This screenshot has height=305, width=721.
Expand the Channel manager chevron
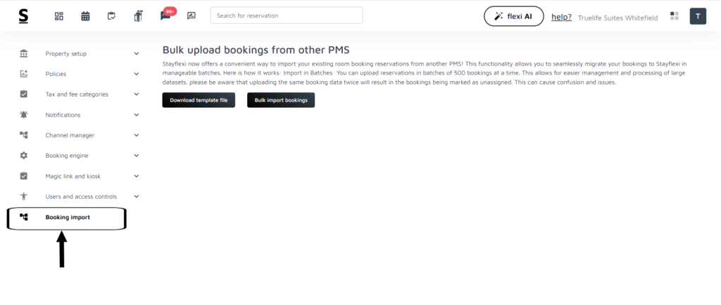137,135
